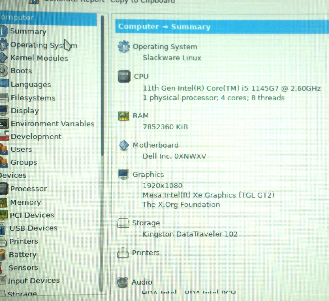Click the RAM module icon in the summary

tap(123, 116)
